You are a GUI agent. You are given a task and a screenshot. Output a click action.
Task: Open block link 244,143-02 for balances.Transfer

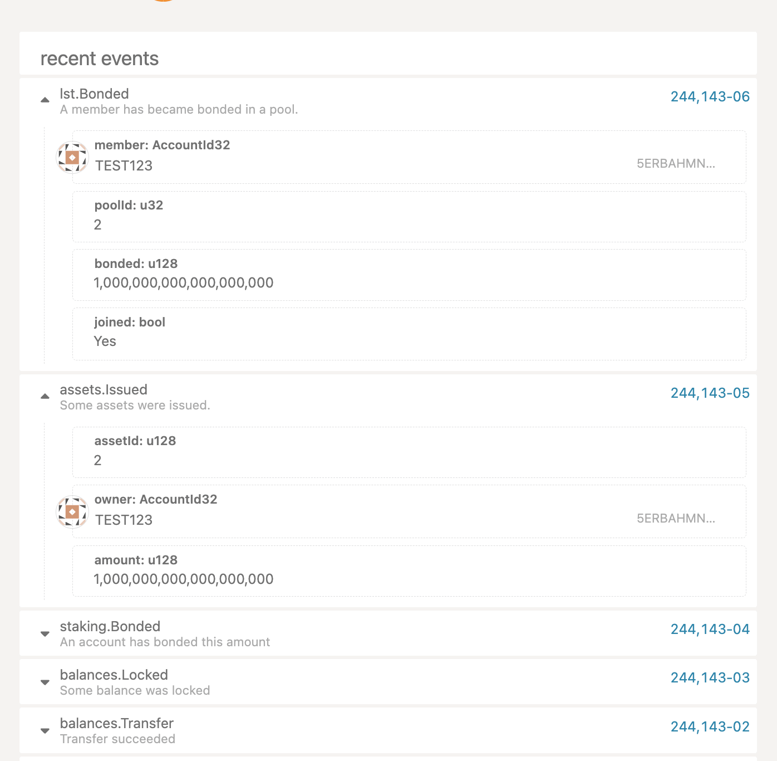[x=710, y=726]
